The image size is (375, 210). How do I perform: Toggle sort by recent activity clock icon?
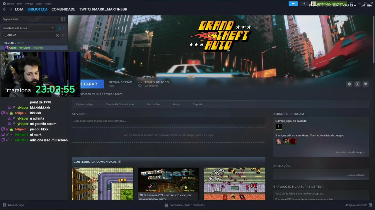click(59, 28)
